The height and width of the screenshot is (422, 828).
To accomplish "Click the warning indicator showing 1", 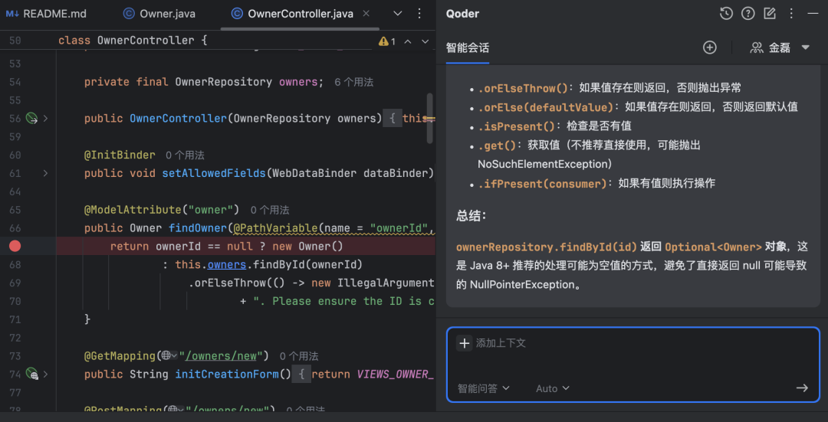I will (x=386, y=41).
